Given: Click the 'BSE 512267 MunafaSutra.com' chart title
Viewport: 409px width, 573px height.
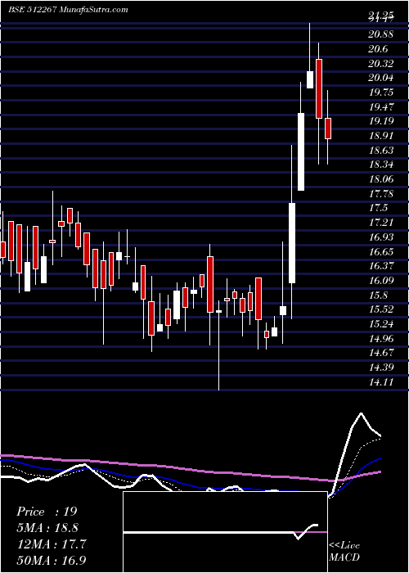Looking at the screenshot, I should tap(68, 10).
